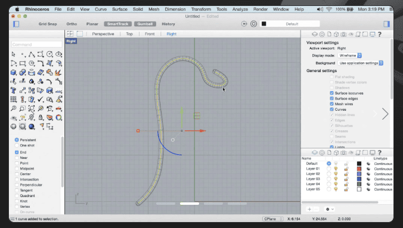Toggle Ortho mode button
403x228 pixels.
coord(72,24)
